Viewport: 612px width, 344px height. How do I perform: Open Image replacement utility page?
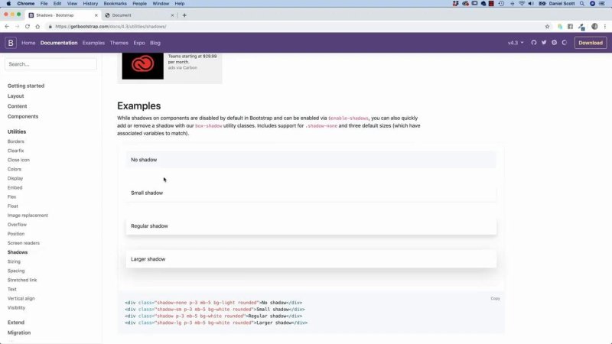tap(28, 216)
